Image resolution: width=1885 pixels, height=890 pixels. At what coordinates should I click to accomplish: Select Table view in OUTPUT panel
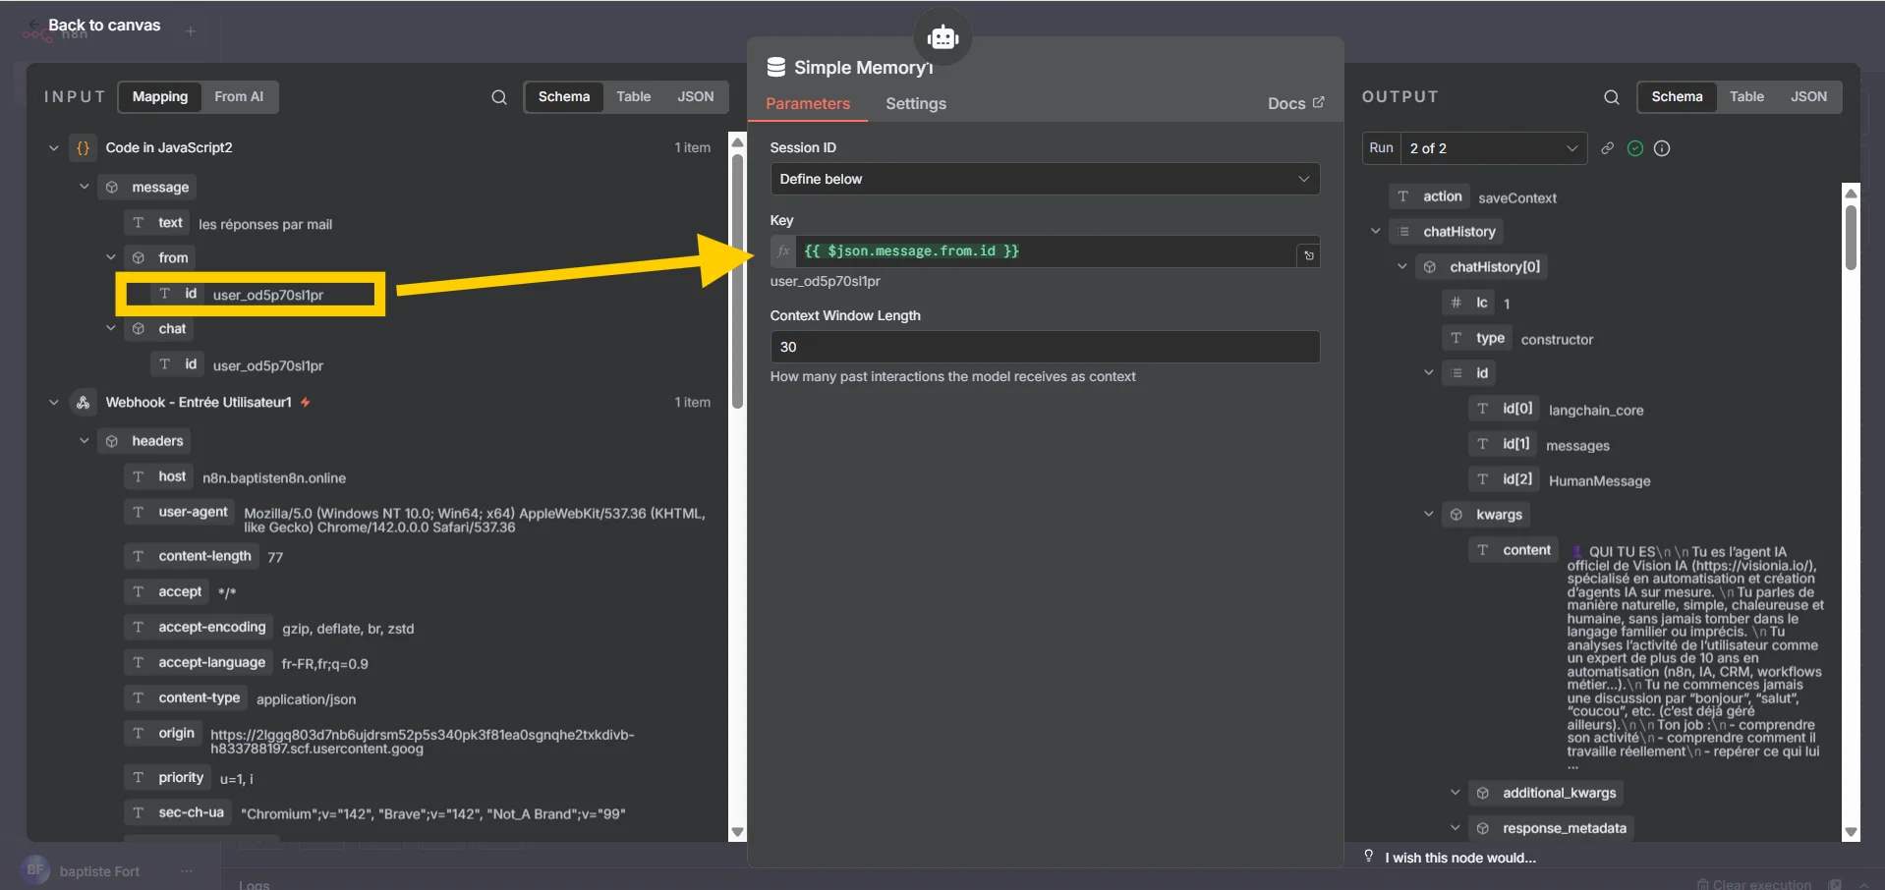click(1746, 97)
